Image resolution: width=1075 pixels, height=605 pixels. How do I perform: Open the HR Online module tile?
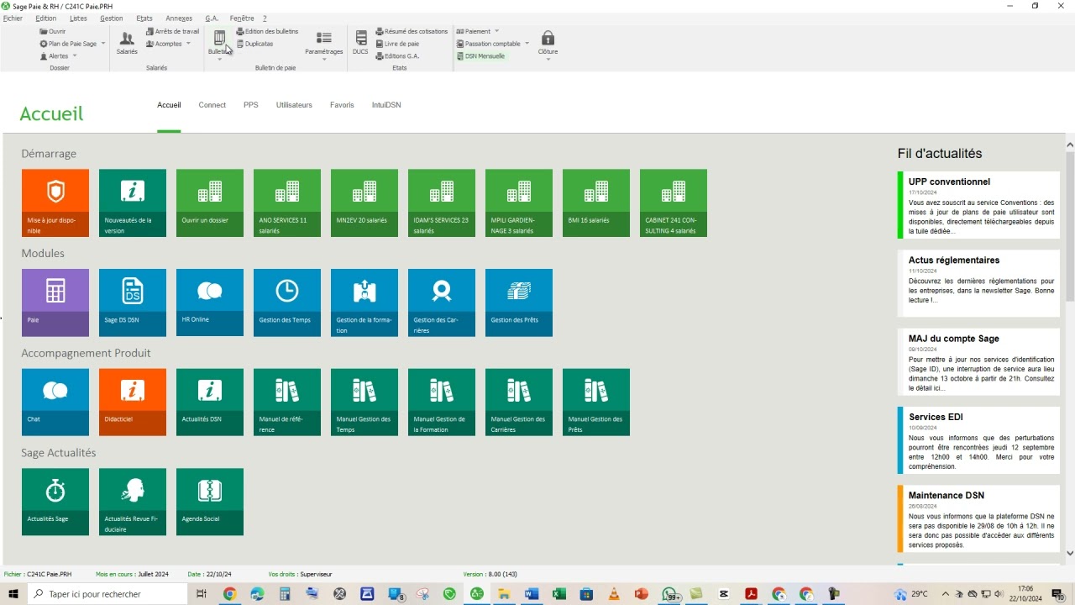coord(210,302)
